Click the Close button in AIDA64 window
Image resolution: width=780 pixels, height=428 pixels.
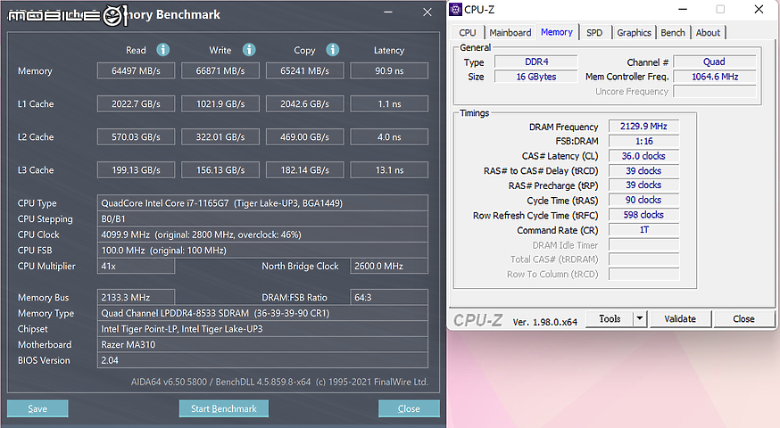click(409, 408)
